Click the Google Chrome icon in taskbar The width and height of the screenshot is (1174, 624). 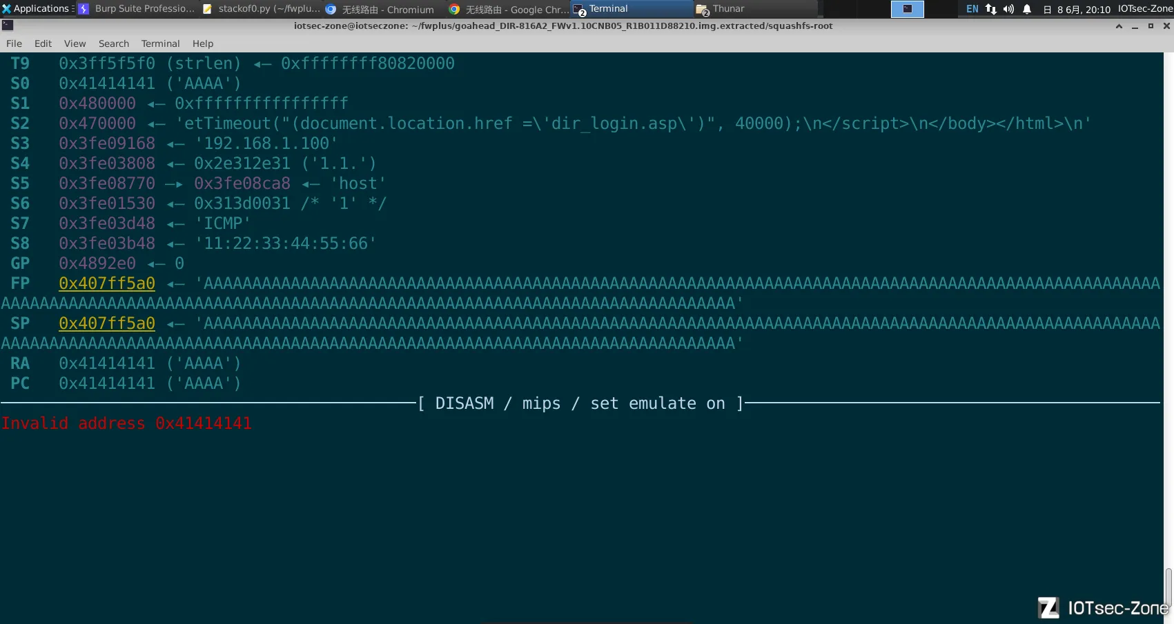tap(454, 9)
